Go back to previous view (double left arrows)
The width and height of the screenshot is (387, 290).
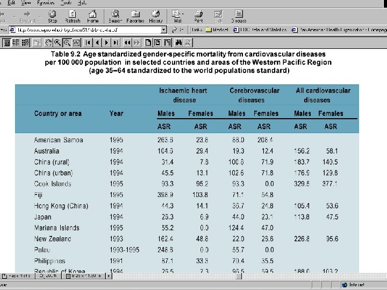coord(127,42)
